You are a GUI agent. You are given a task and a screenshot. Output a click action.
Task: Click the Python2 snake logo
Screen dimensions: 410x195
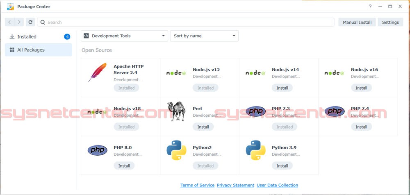coord(176,150)
